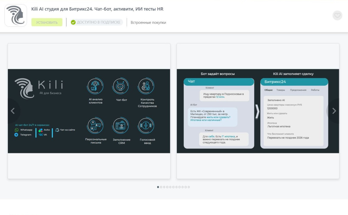Click the Голосовой ввод microphone icon
348x215 pixels.
(x=146, y=126)
